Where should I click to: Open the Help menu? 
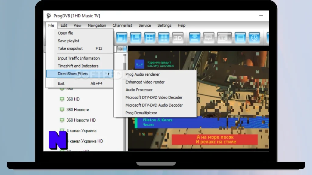[182, 26]
